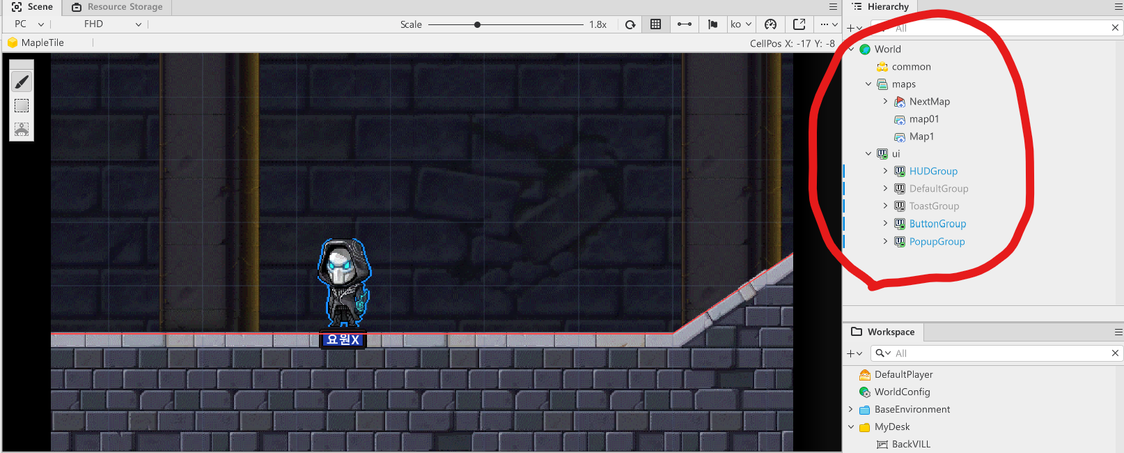
Task: Collapse the maps node
Action: pos(868,84)
